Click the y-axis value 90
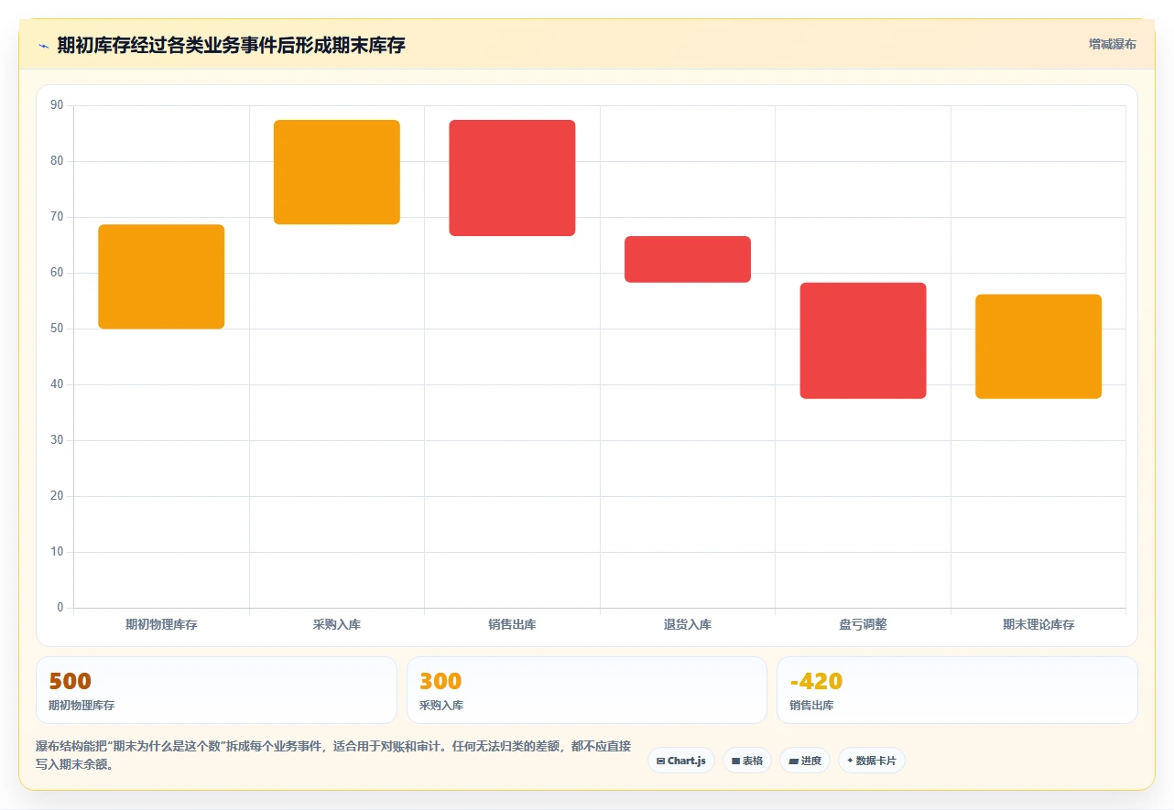The image size is (1174, 810). (x=57, y=105)
